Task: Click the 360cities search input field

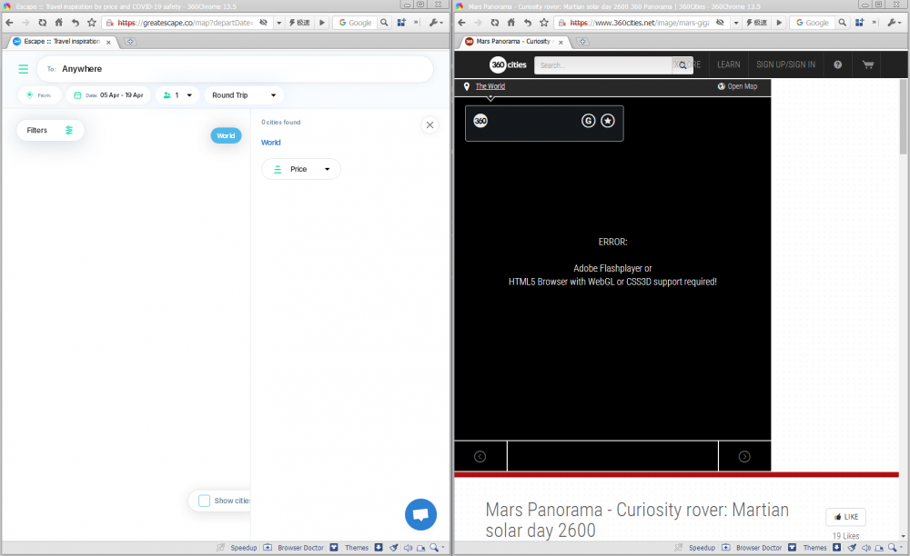Action: (x=603, y=65)
